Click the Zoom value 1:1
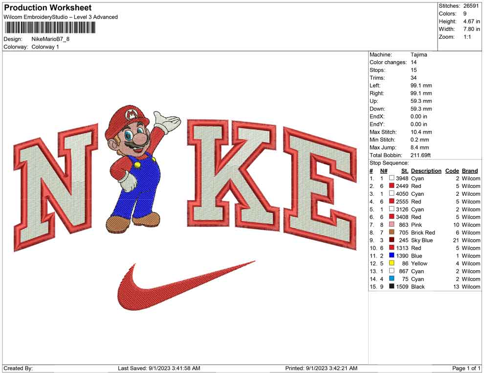Image resolution: width=484 pixels, height=373 pixels. (x=467, y=37)
